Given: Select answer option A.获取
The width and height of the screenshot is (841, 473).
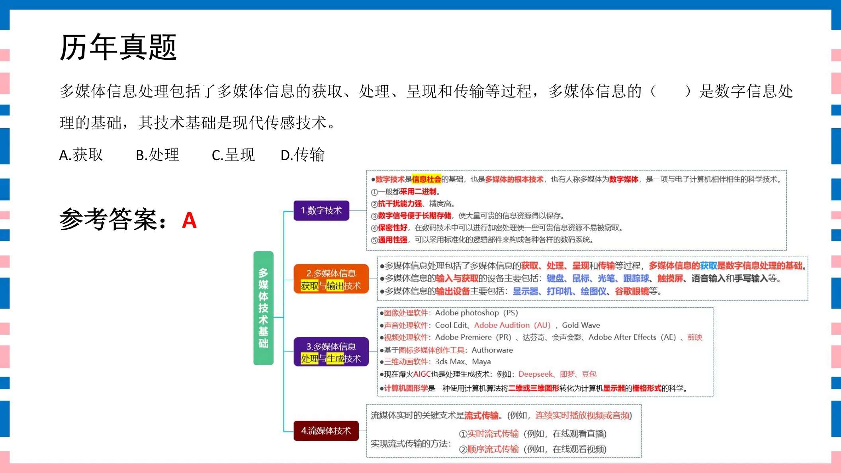Looking at the screenshot, I should pos(81,155).
